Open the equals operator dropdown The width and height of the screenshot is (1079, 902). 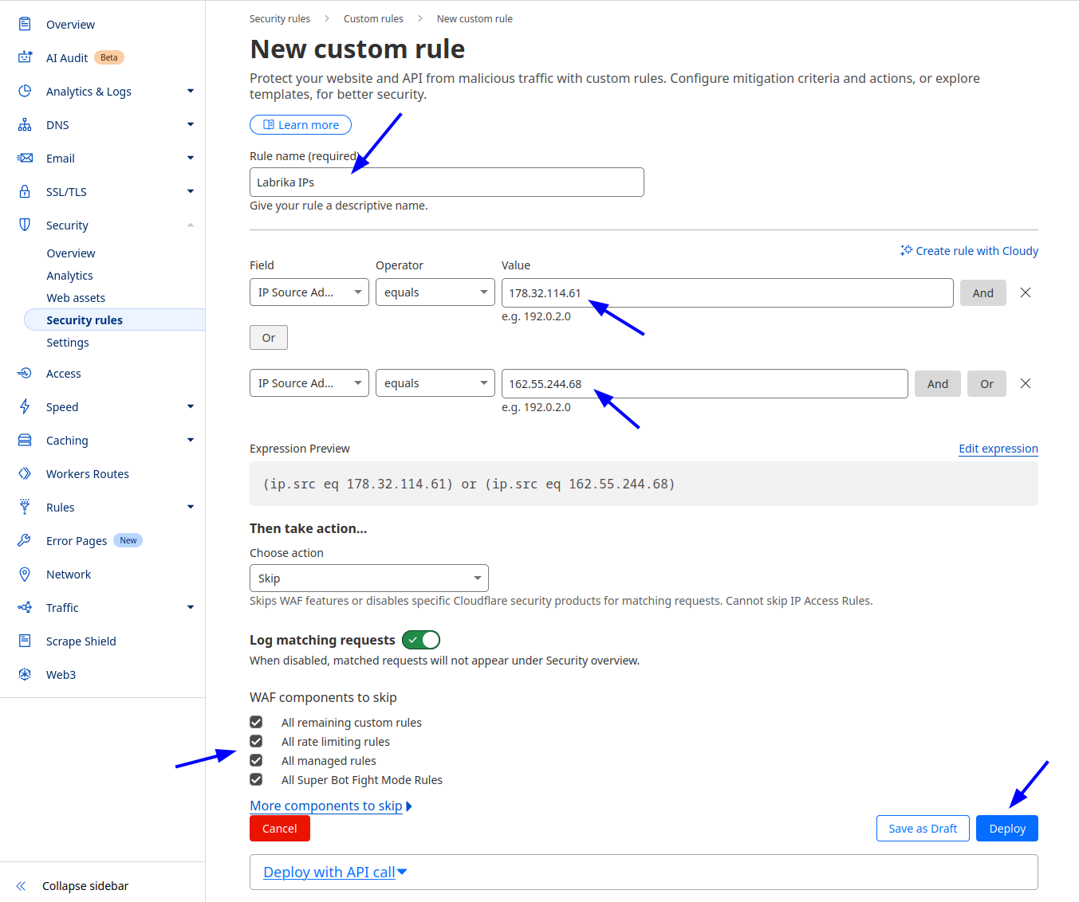point(435,292)
